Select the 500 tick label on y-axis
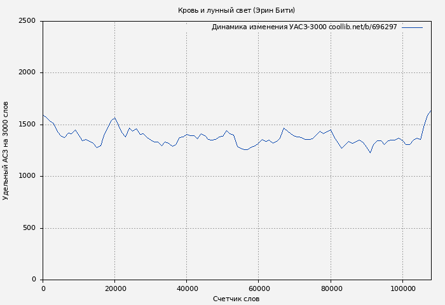The width and height of the screenshot is (445, 305). coord(29,228)
